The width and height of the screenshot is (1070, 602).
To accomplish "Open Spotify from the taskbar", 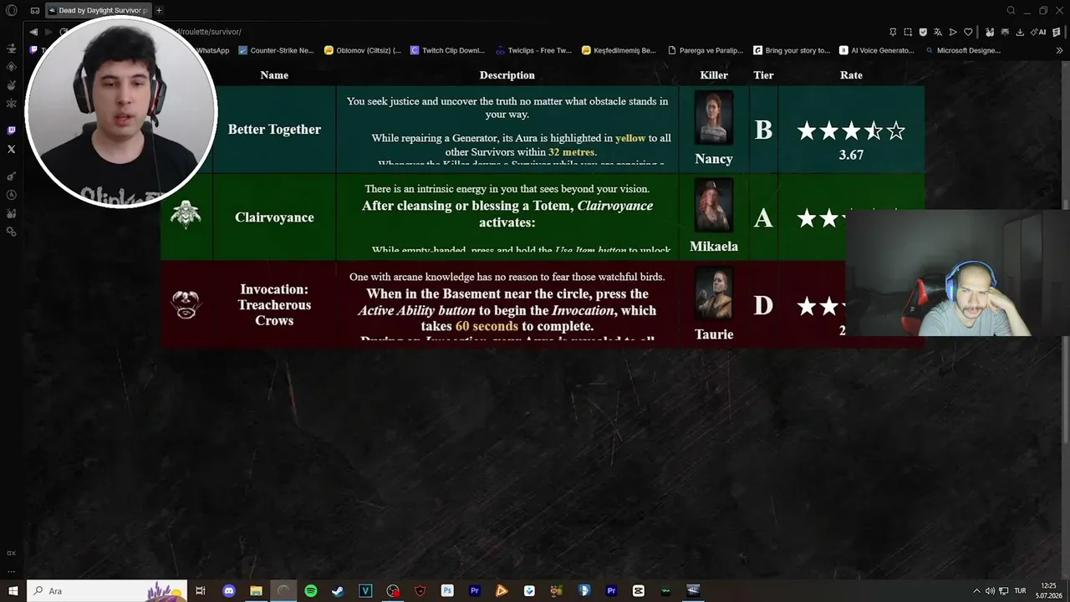I will (311, 591).
